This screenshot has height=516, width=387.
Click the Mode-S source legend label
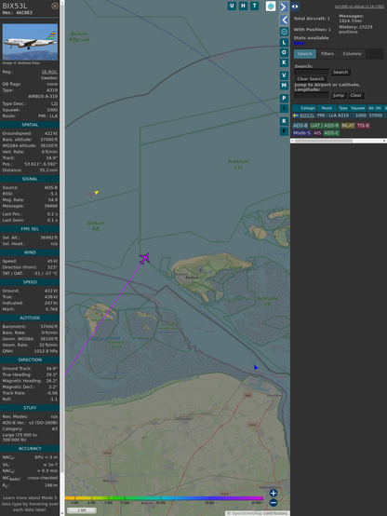pos(301,133)
